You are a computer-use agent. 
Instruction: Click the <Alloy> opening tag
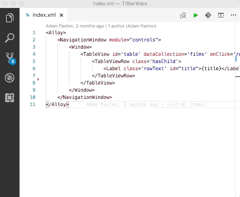(56, 33)
